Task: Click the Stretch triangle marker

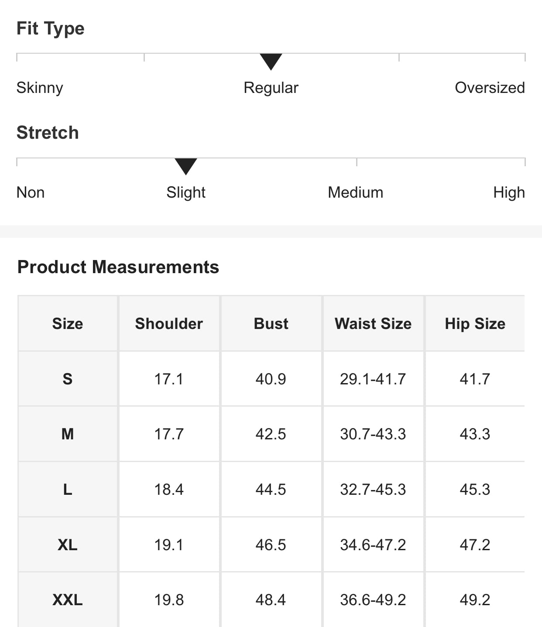Action: tap(186, 166)
